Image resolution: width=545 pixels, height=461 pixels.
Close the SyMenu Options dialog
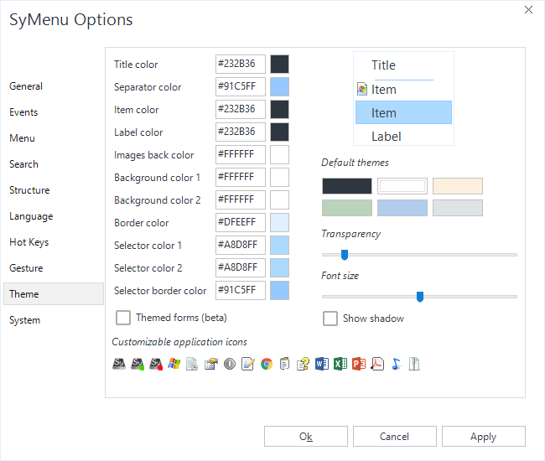click(x=528, y=10)
